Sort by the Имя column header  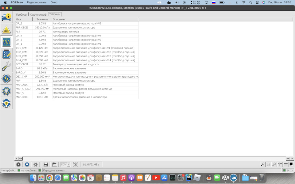point(24,19)
